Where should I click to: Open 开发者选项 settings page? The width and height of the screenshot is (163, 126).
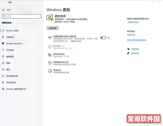click(11, 82)
